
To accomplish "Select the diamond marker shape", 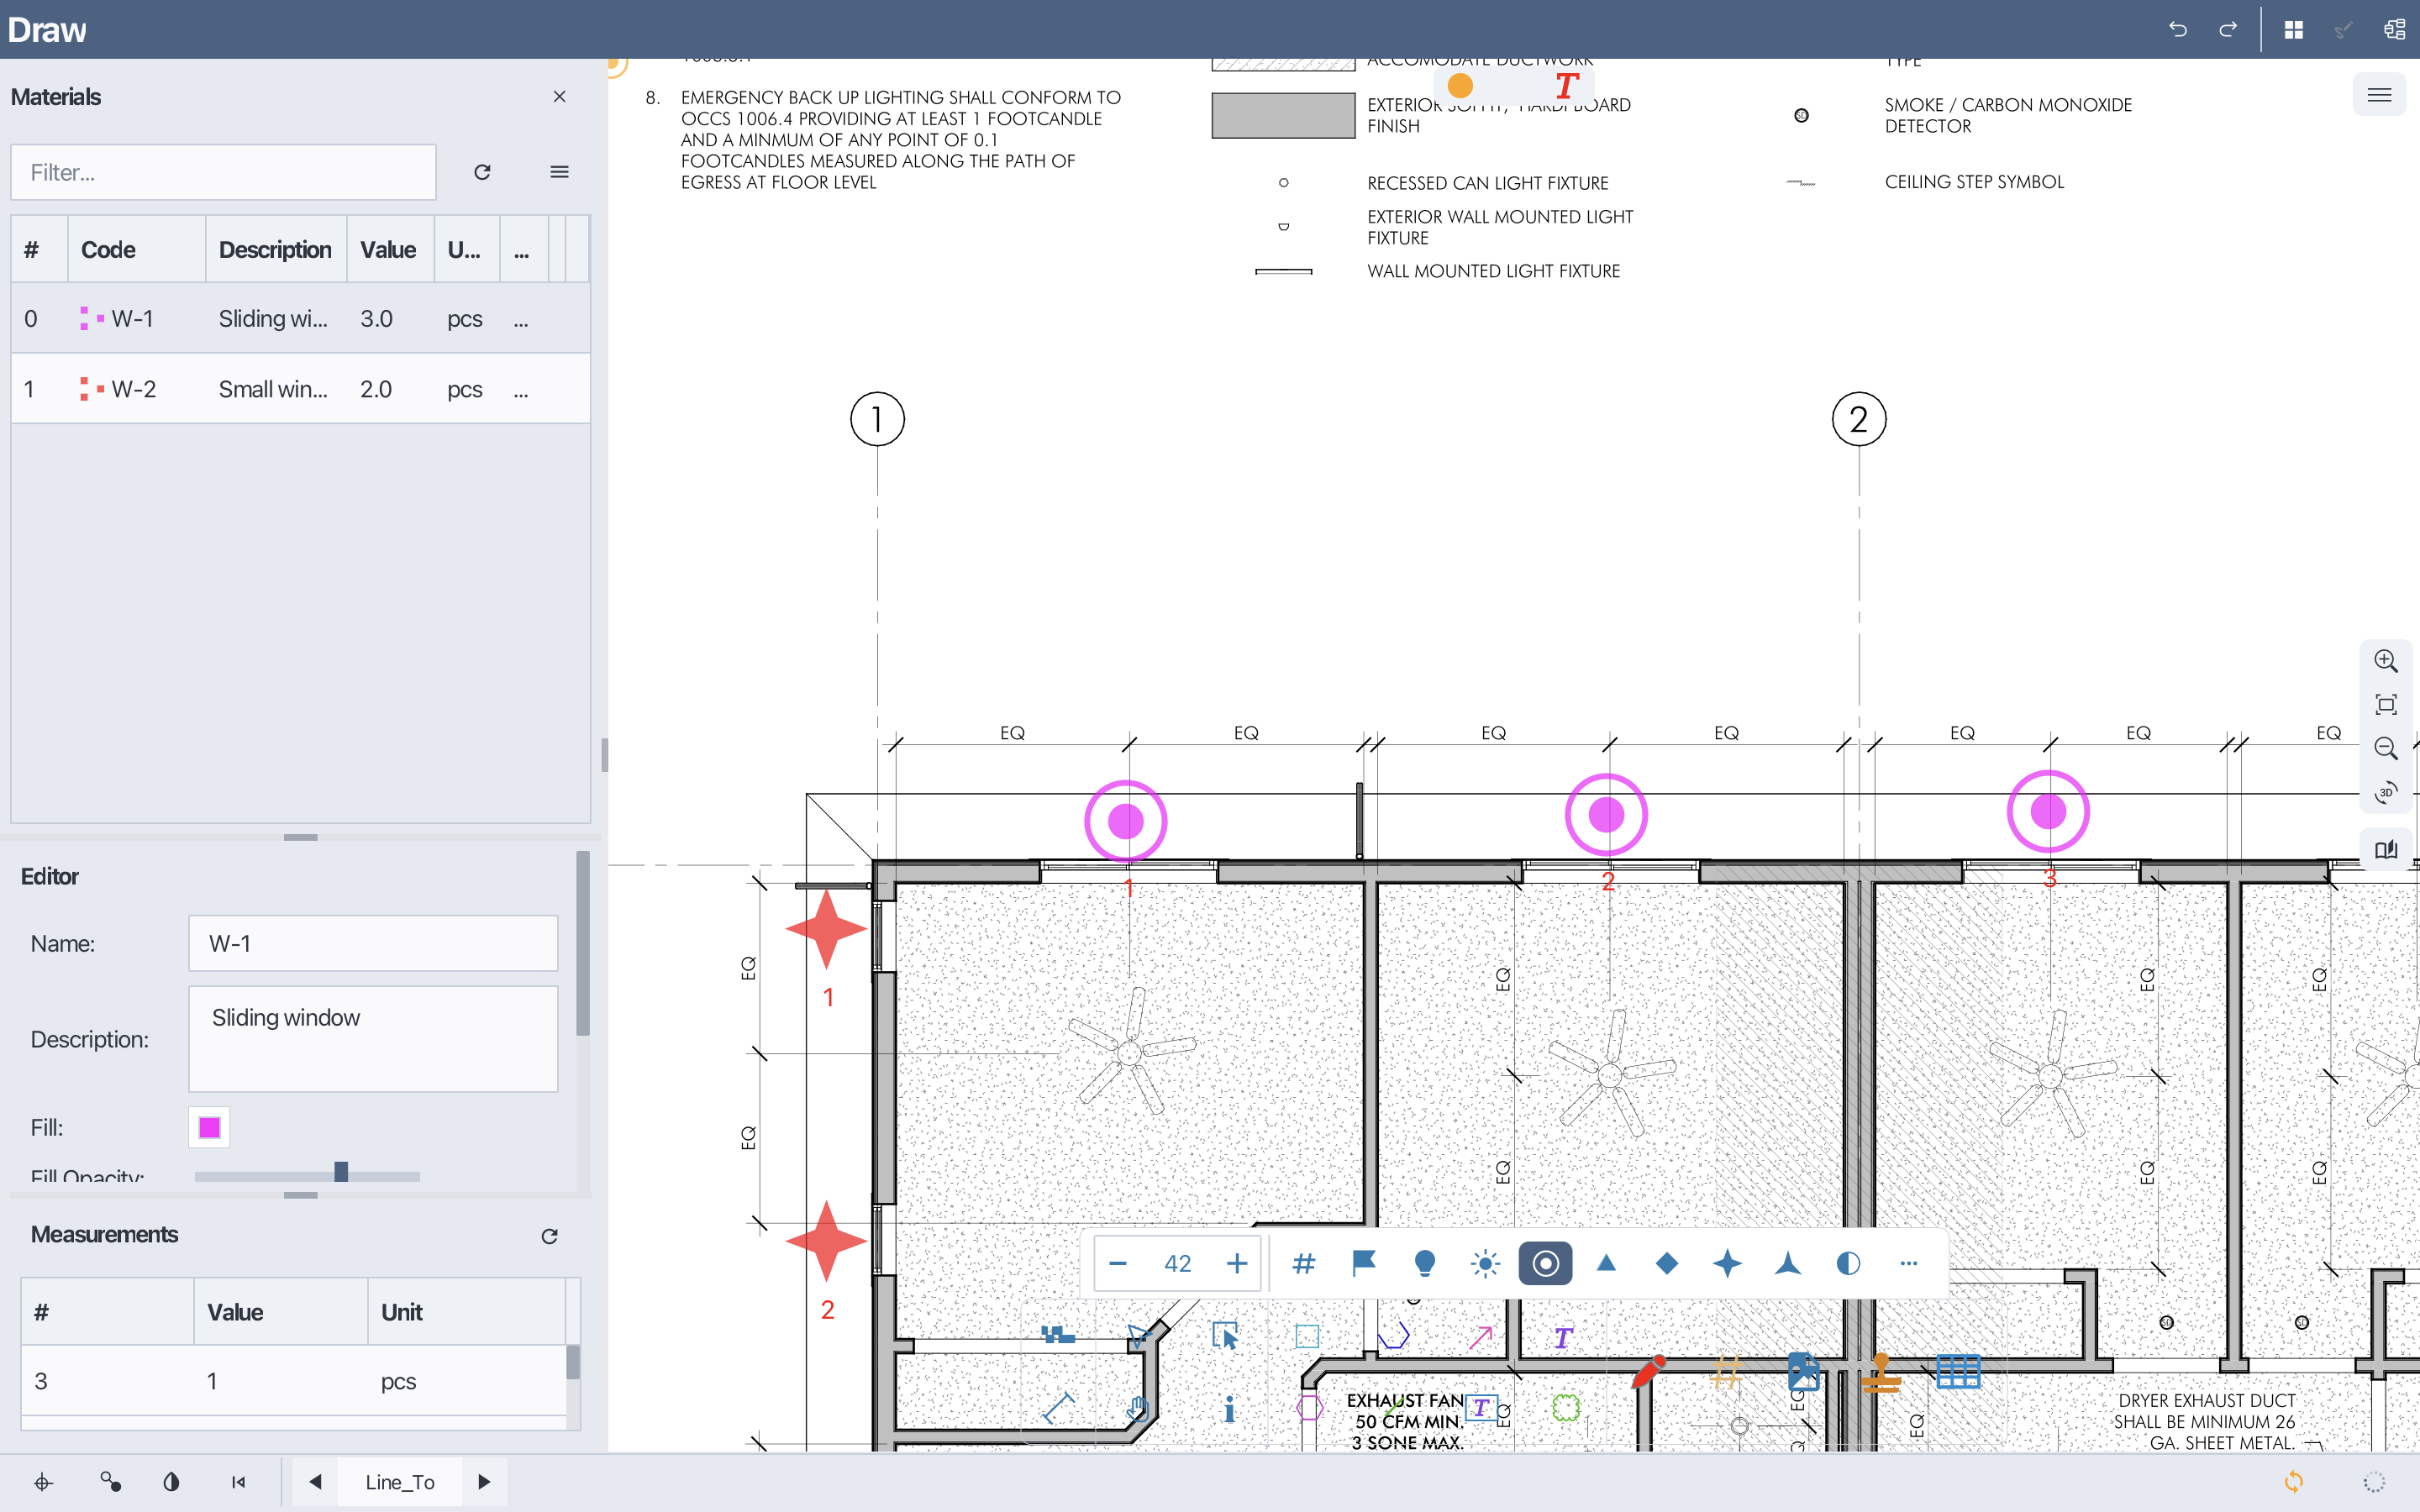I will point(1667,1263).
